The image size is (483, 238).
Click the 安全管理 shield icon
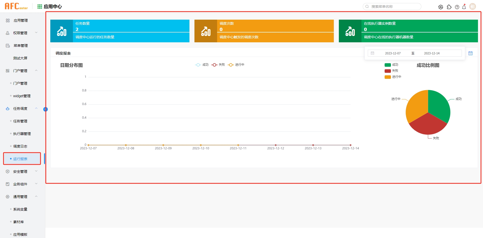(x=8, y=172)
